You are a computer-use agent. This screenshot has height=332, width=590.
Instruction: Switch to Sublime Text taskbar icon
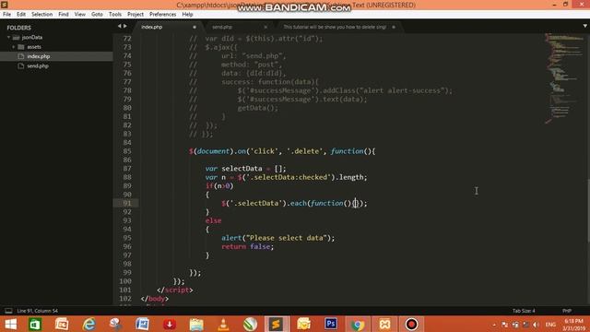click(277, 324)
